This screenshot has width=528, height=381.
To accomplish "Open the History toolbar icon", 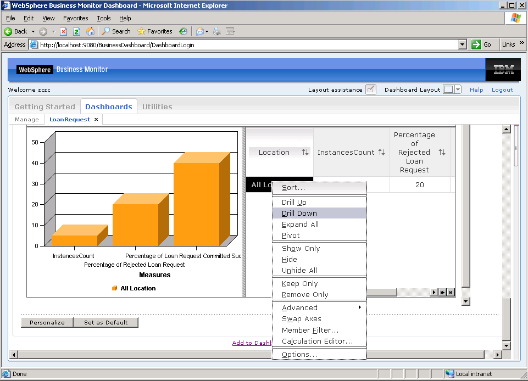I will pyautogui.click(x=183, y=32).
